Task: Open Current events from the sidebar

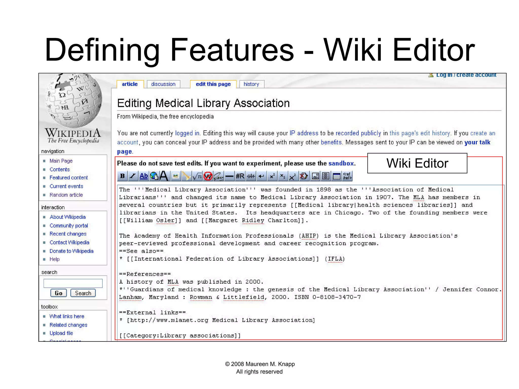Action: [x=66, y=186]
